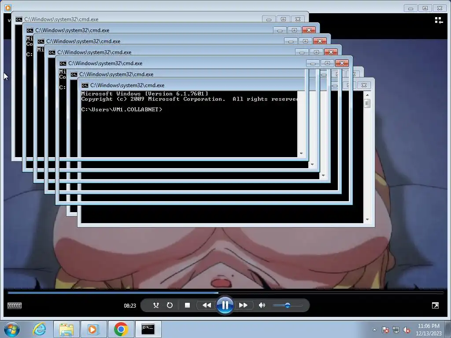Image resolution: width=451 pixels, height=338 pixels.
Task: Click scrollbar thumb in frontmost cmd window
Action: click(367, 103)
